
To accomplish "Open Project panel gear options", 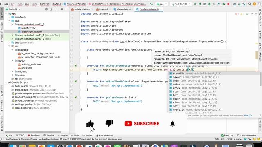I will pyautogui.click(x=62, y=9).
